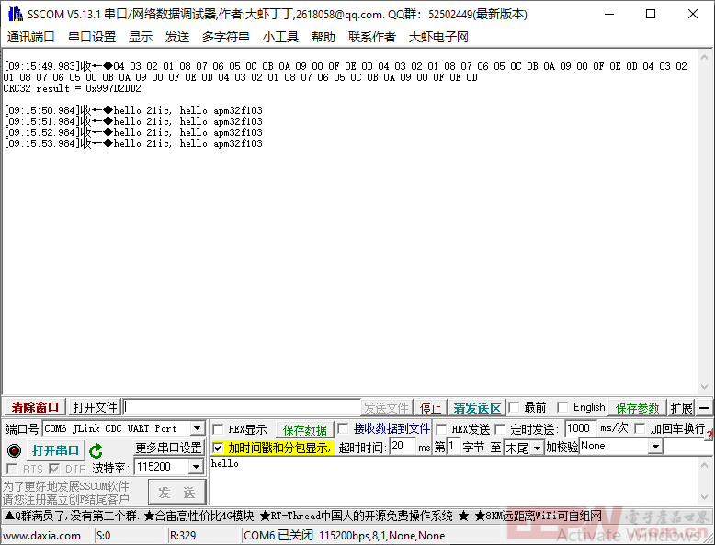Open the 小工具 menu
The height and width of the screenshot is (545, 715).
click(x=280, y=37)
